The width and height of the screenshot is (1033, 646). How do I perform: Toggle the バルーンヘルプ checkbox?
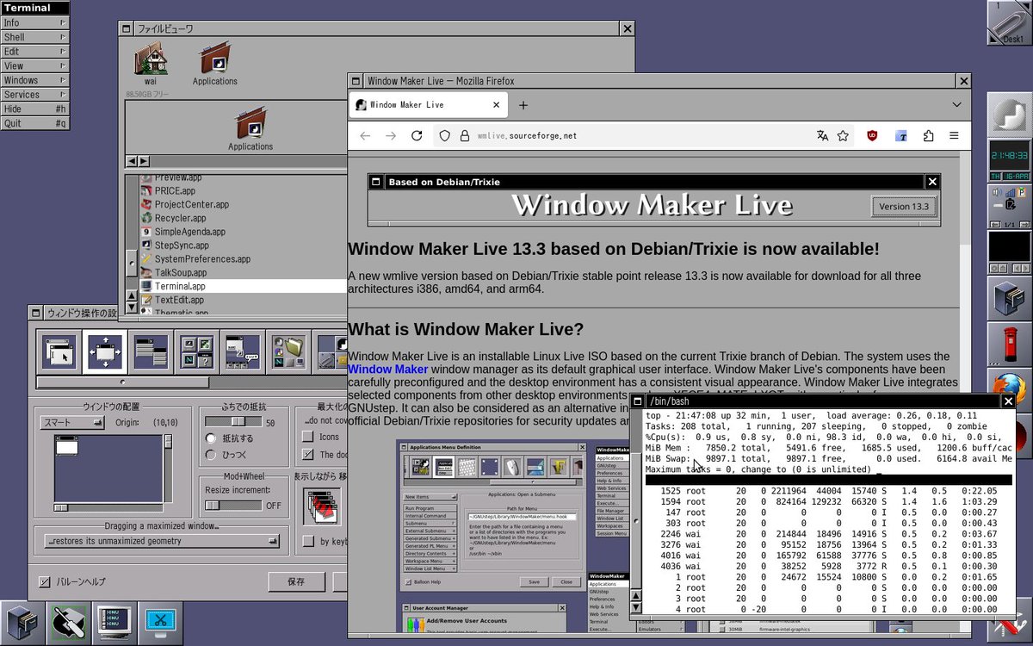[45, 582]
